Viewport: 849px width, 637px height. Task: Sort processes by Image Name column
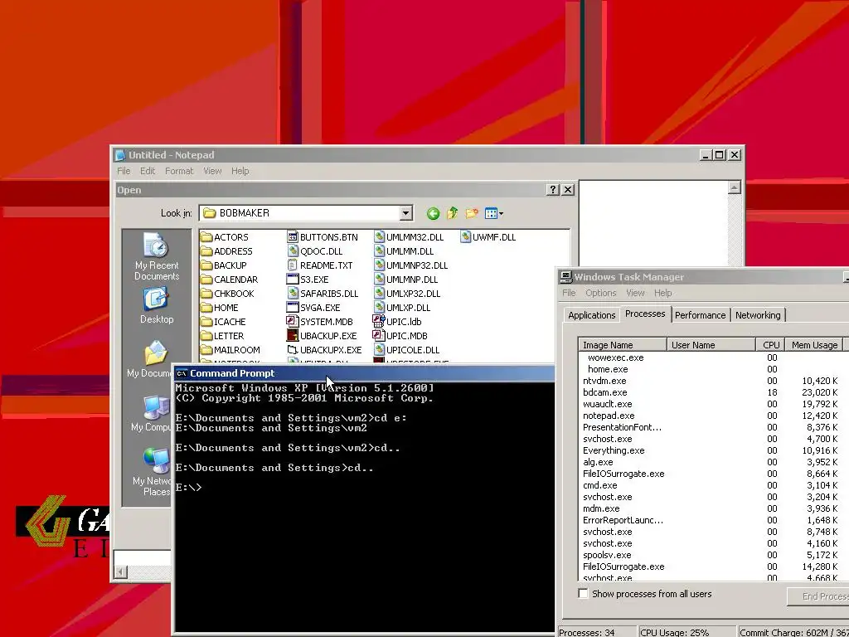[x=622, y=345]
